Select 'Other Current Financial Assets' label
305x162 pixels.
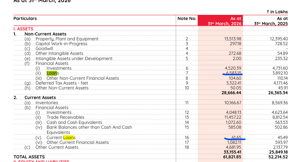[x=78, y=142]
